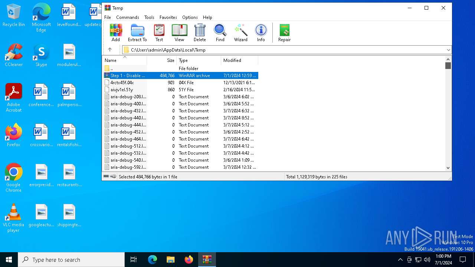Select the aria-debug-208 text document
475x267 pixels.
[180, 96]
